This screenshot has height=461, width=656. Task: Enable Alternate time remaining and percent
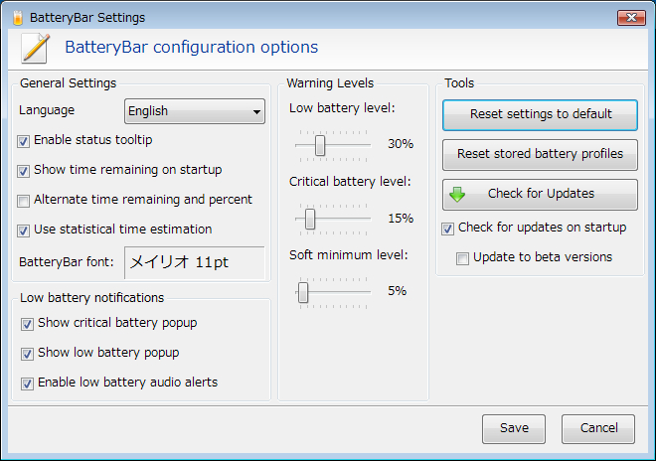(x=24, y=201)
